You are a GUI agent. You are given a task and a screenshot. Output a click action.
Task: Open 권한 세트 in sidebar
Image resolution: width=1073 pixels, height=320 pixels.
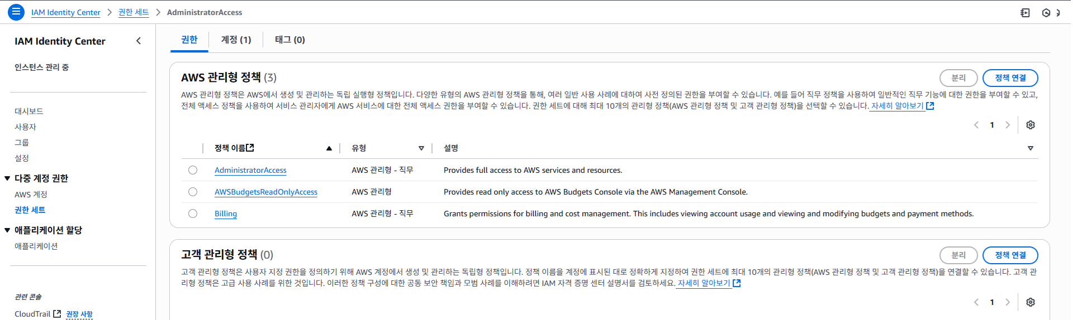coord(30,210)
